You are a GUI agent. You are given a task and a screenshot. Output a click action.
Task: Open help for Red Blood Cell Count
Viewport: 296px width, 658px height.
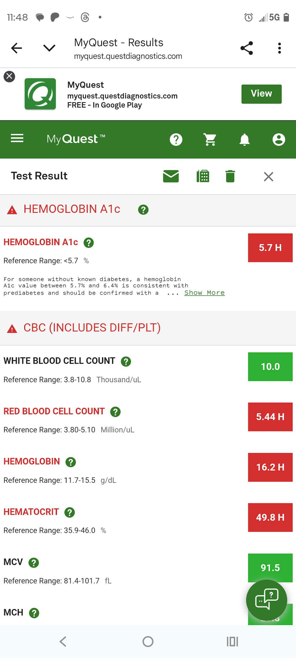[115, 412]
